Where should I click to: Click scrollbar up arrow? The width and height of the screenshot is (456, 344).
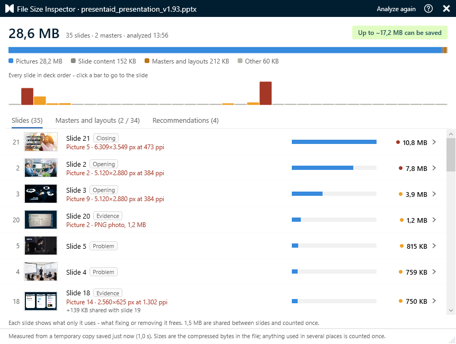tap(451, 134)
